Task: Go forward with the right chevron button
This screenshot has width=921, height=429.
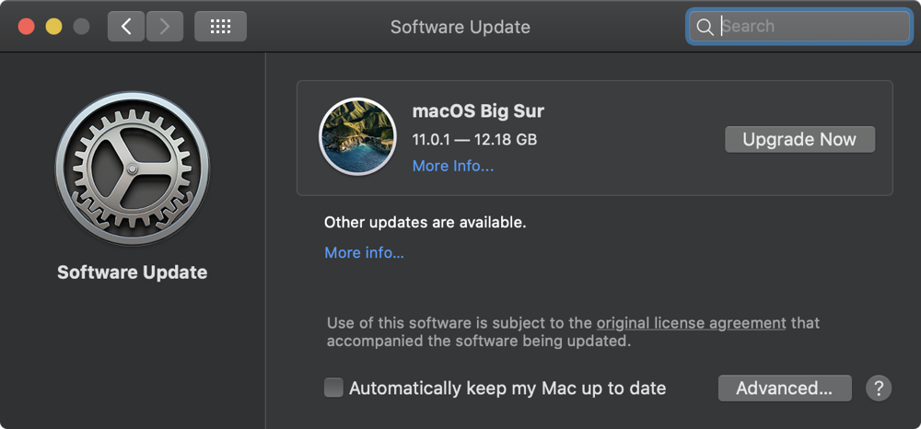Action: coord(165,27)
